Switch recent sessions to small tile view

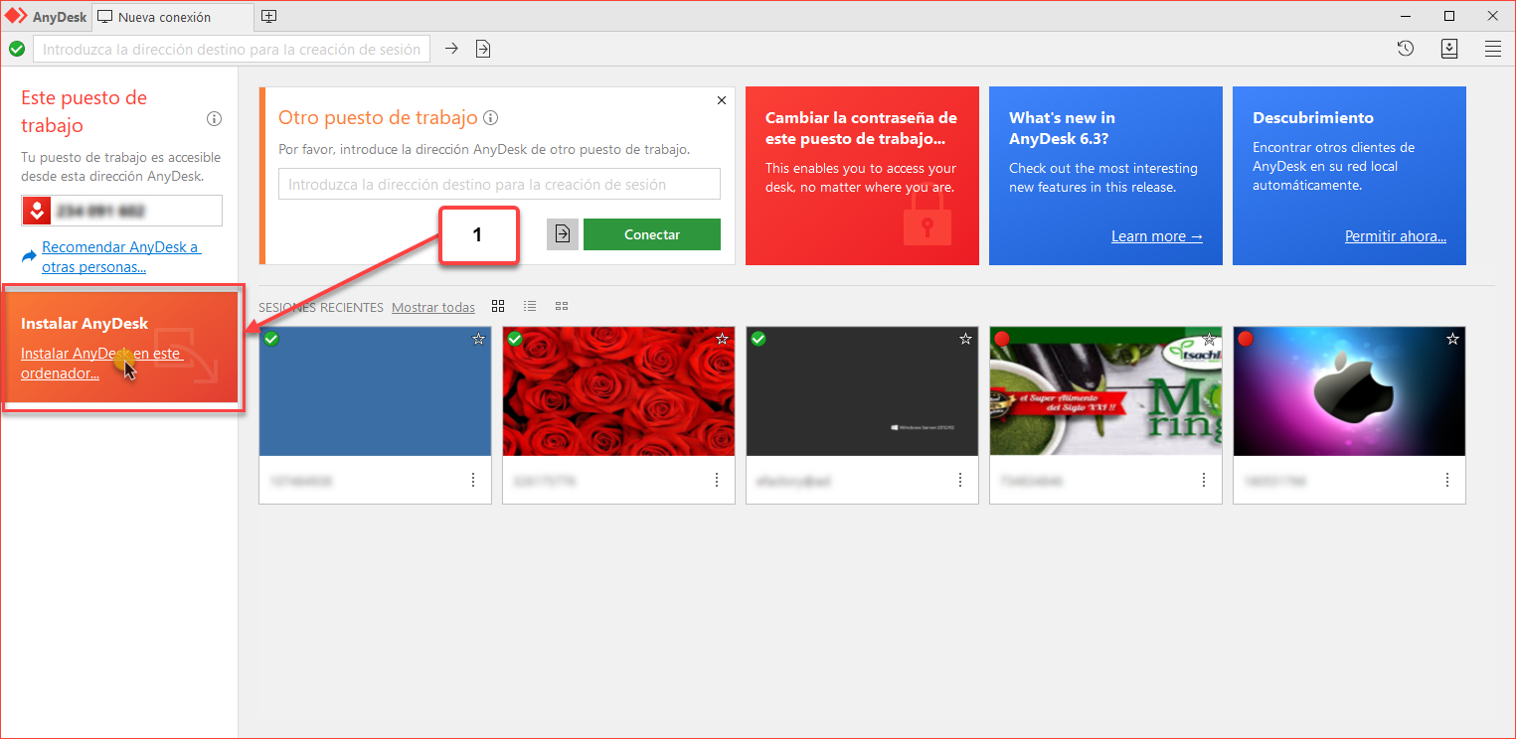(x=562, y=306)
